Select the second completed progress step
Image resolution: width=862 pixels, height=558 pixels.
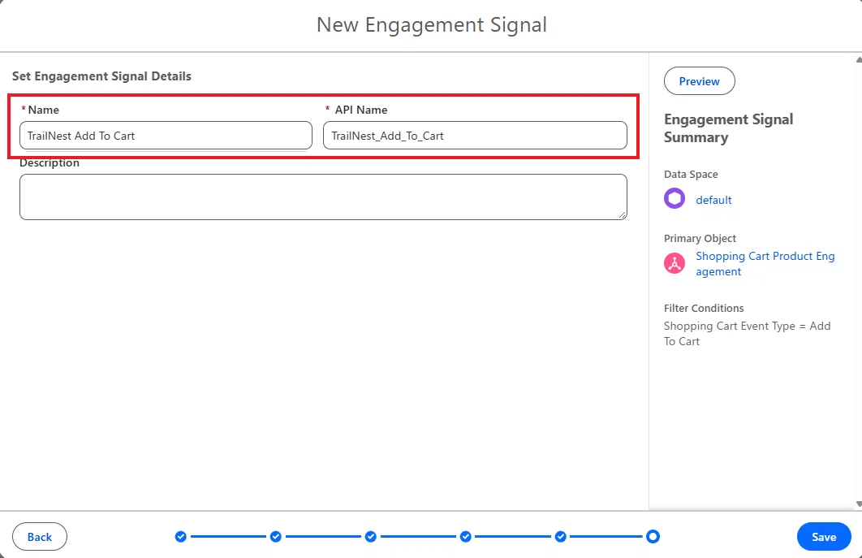click(x=276, y=537)
